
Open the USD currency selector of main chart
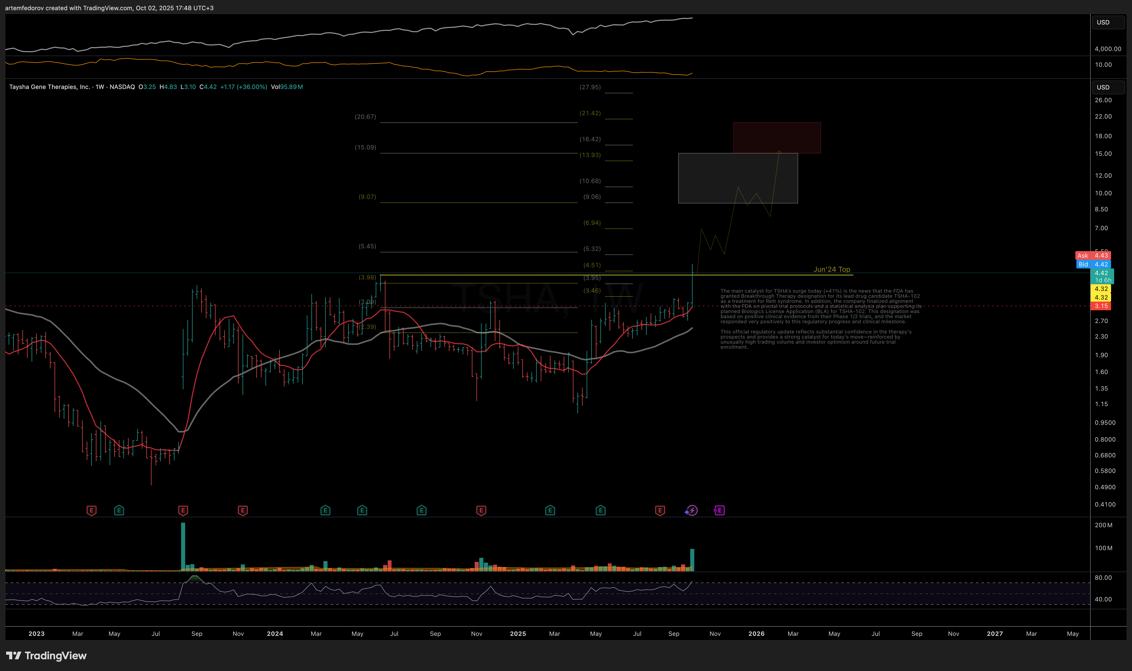click(1108, 87)
